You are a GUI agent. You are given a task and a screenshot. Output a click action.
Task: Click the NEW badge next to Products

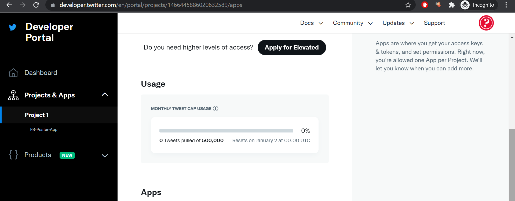tap(67, 155)
